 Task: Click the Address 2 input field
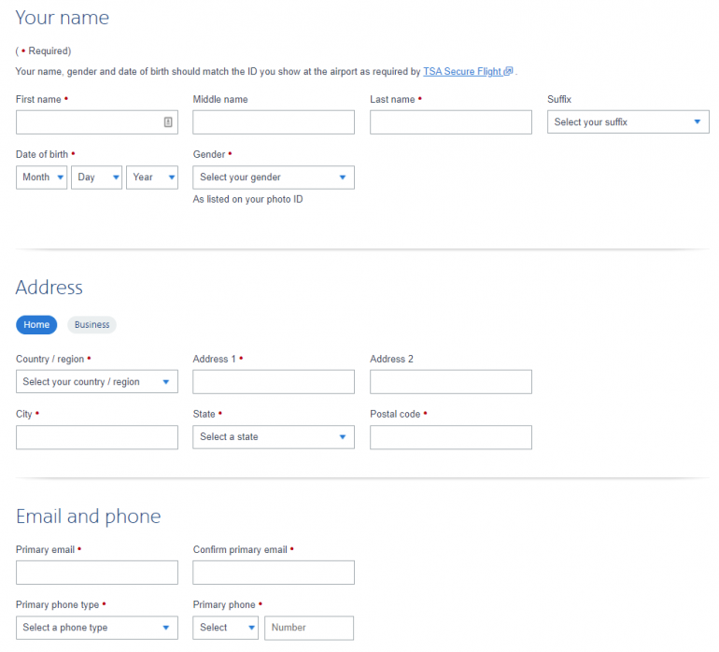point(450,382)
